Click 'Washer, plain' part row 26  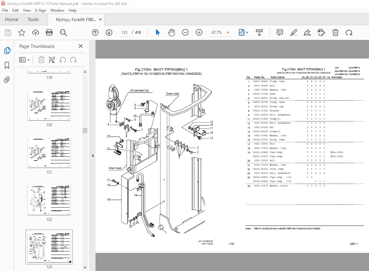point(304,186)
